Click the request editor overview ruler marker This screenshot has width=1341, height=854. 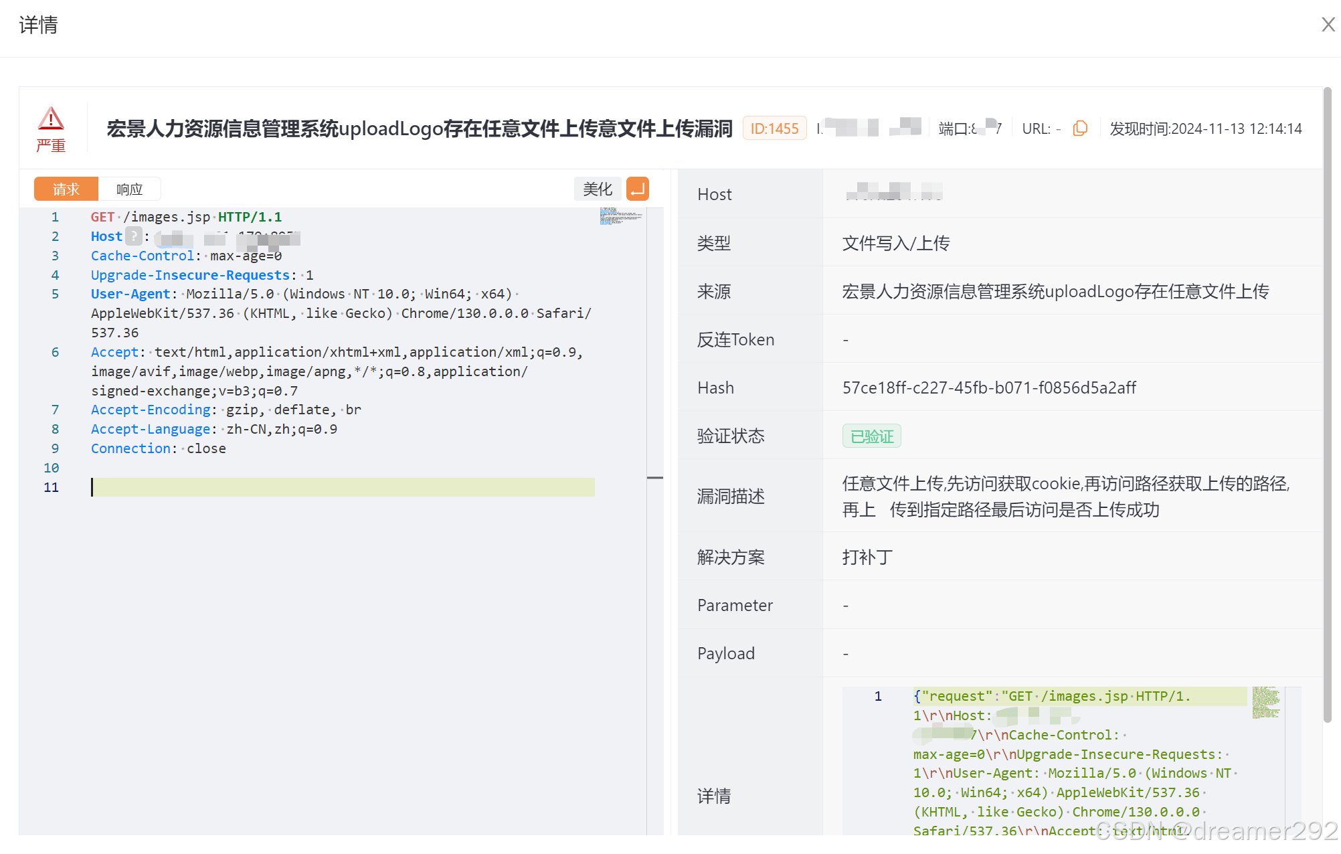pos(654,478)
